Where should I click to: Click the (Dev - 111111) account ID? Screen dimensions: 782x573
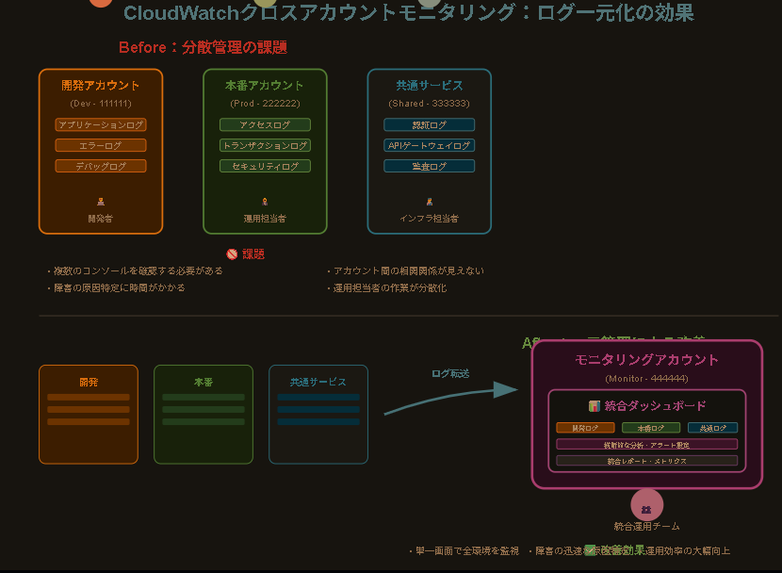(x=101, y=104)
